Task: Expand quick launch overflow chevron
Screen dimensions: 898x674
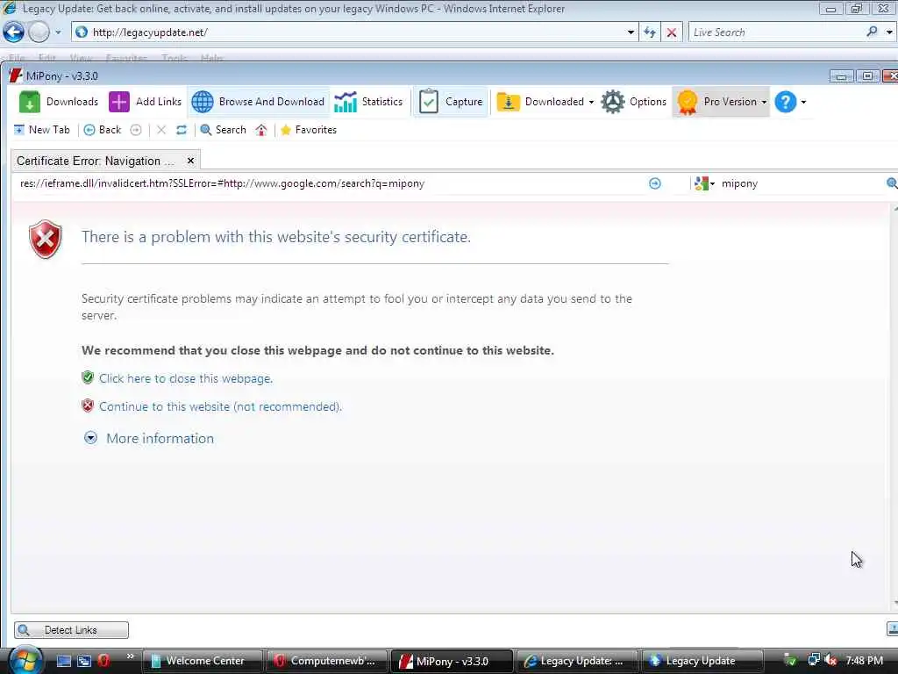Action: click(x=130, y=656)
